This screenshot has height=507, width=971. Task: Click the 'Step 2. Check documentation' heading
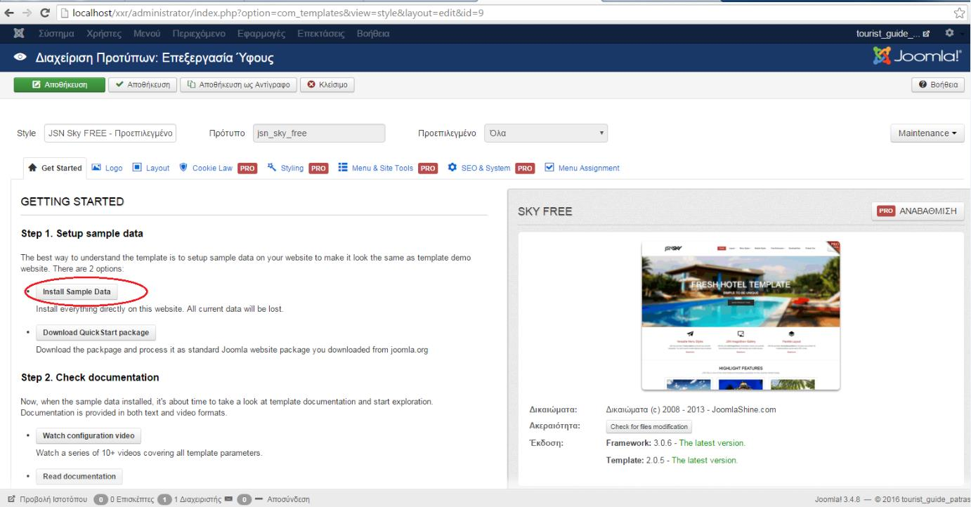[x=90, y=378]
